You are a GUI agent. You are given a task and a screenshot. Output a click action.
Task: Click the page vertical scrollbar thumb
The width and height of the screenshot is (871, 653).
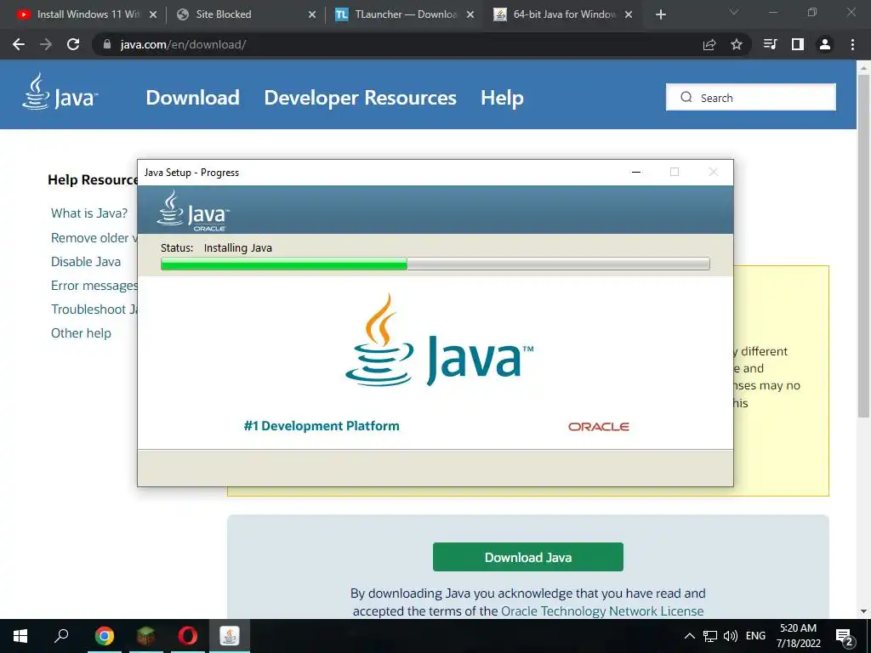coord(863,244)
